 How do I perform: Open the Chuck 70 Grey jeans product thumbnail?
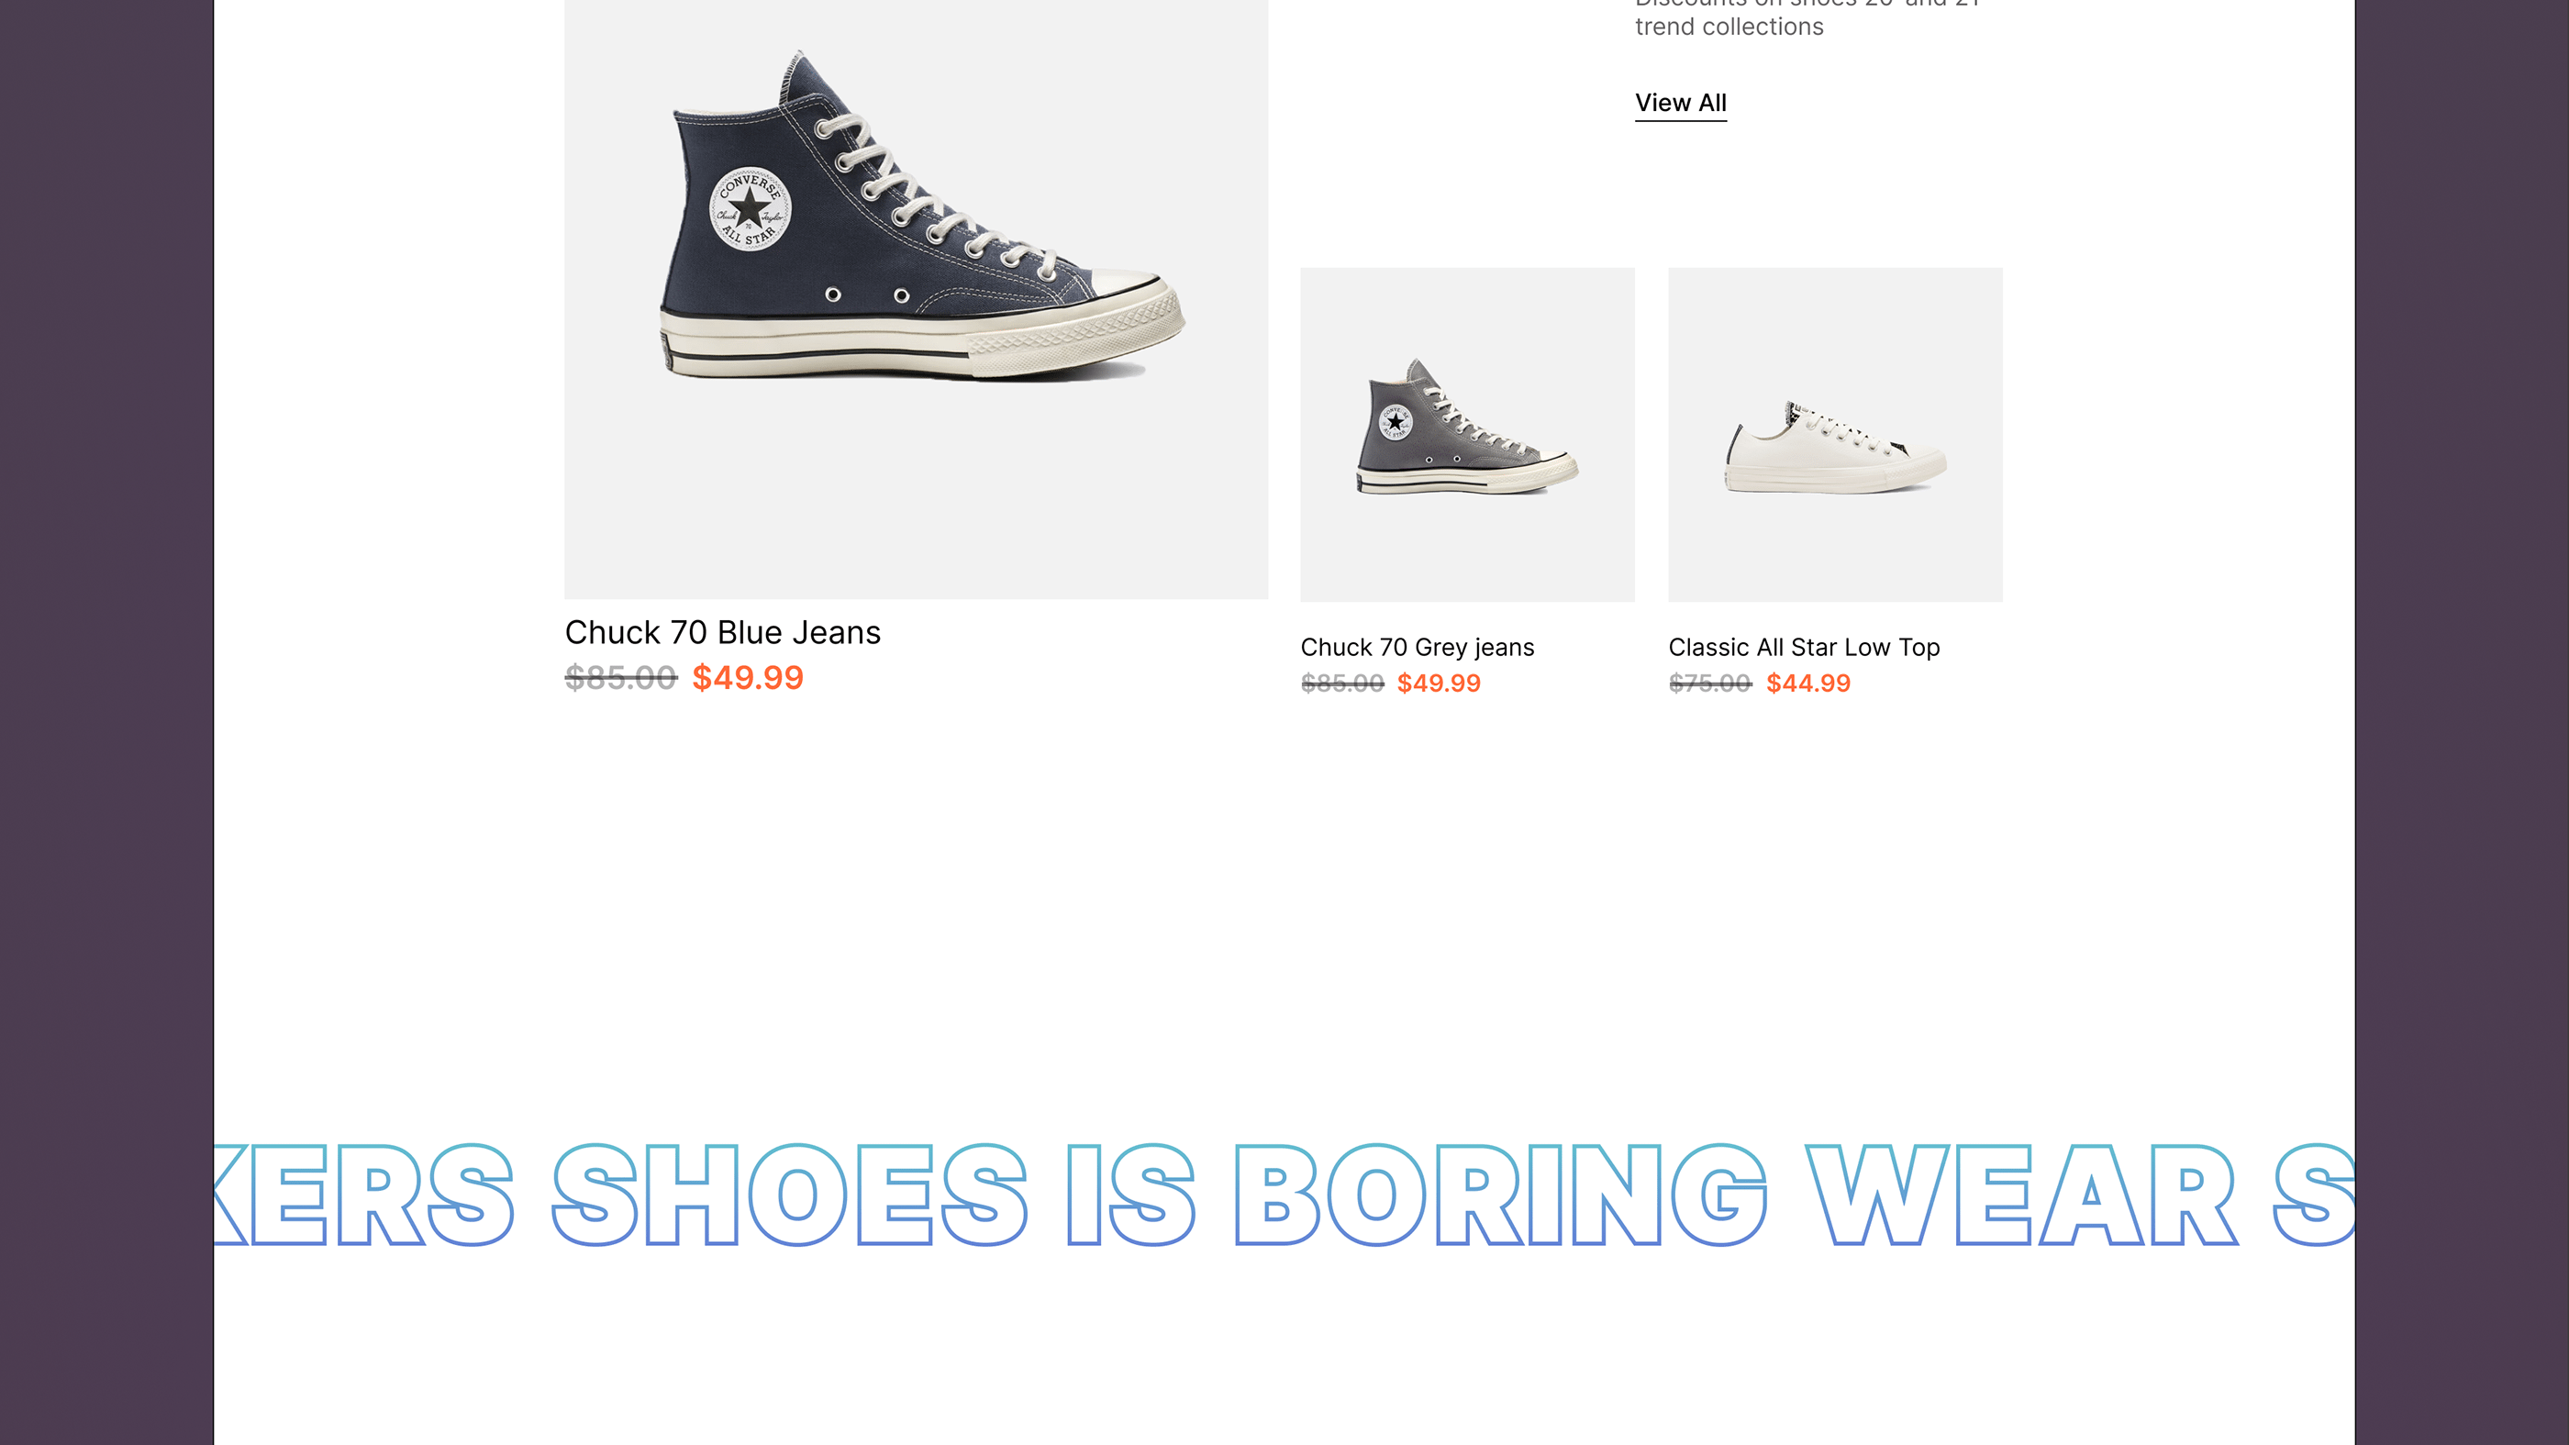(1467, 434)
